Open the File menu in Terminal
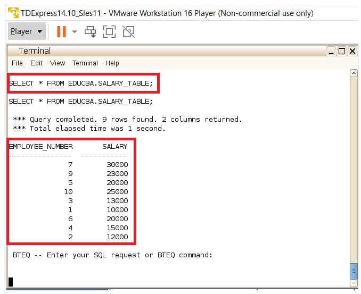This screenshot has width=361, height=294. [x=17, y=63]
